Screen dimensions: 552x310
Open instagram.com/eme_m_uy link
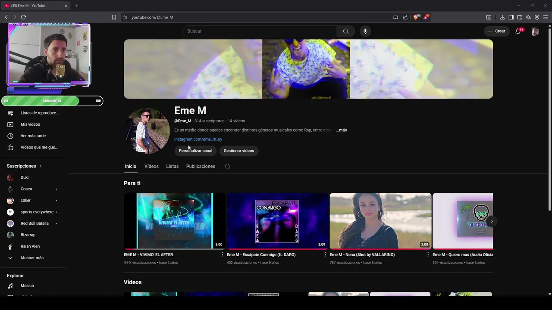coord(198,139)
